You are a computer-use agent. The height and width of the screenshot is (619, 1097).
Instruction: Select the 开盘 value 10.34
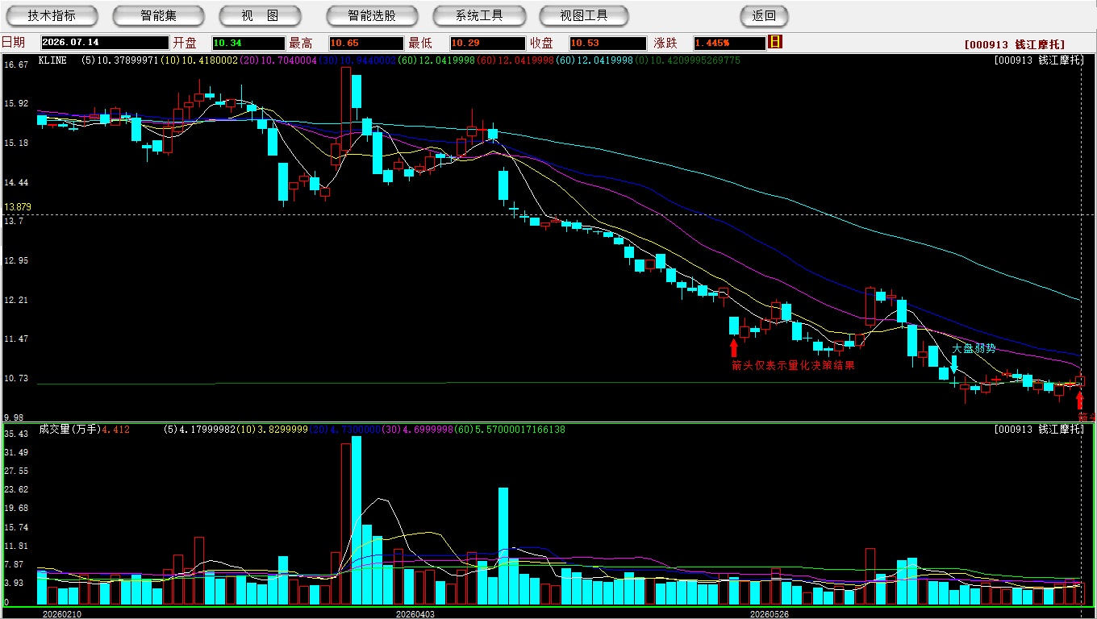pyautogui.click(x=248, y=43)
